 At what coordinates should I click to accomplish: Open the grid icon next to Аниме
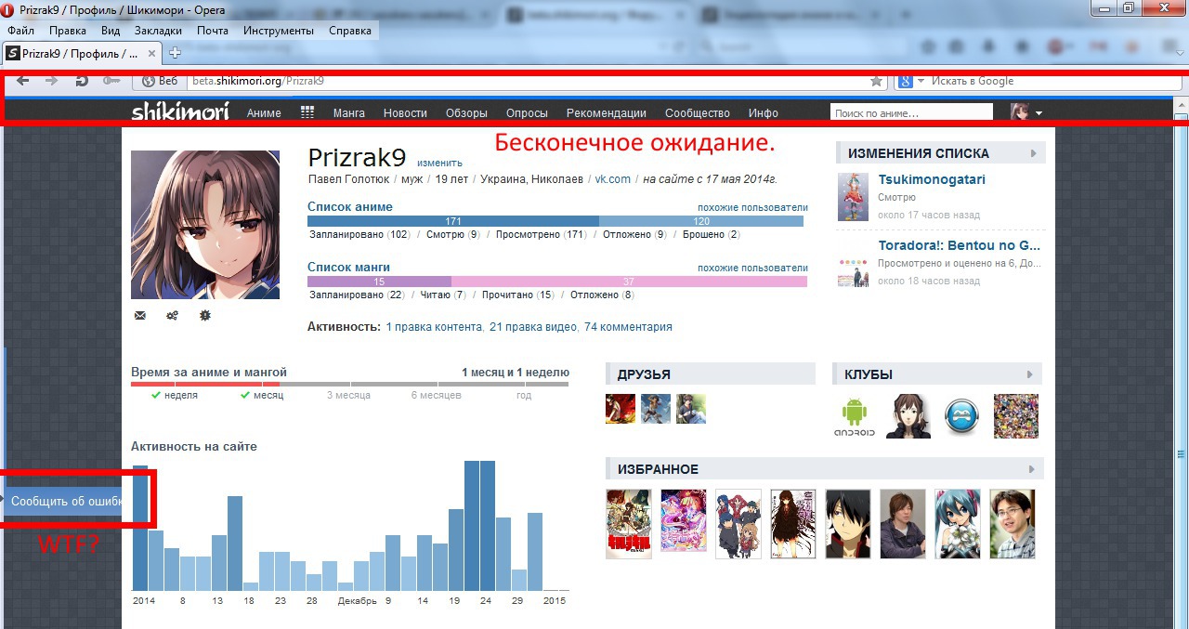(x=307, y=112)
